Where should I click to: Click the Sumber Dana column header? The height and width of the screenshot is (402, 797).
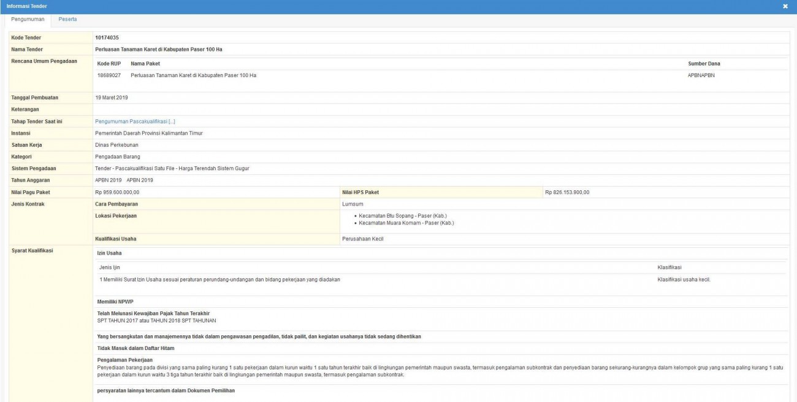pos(704,64)
